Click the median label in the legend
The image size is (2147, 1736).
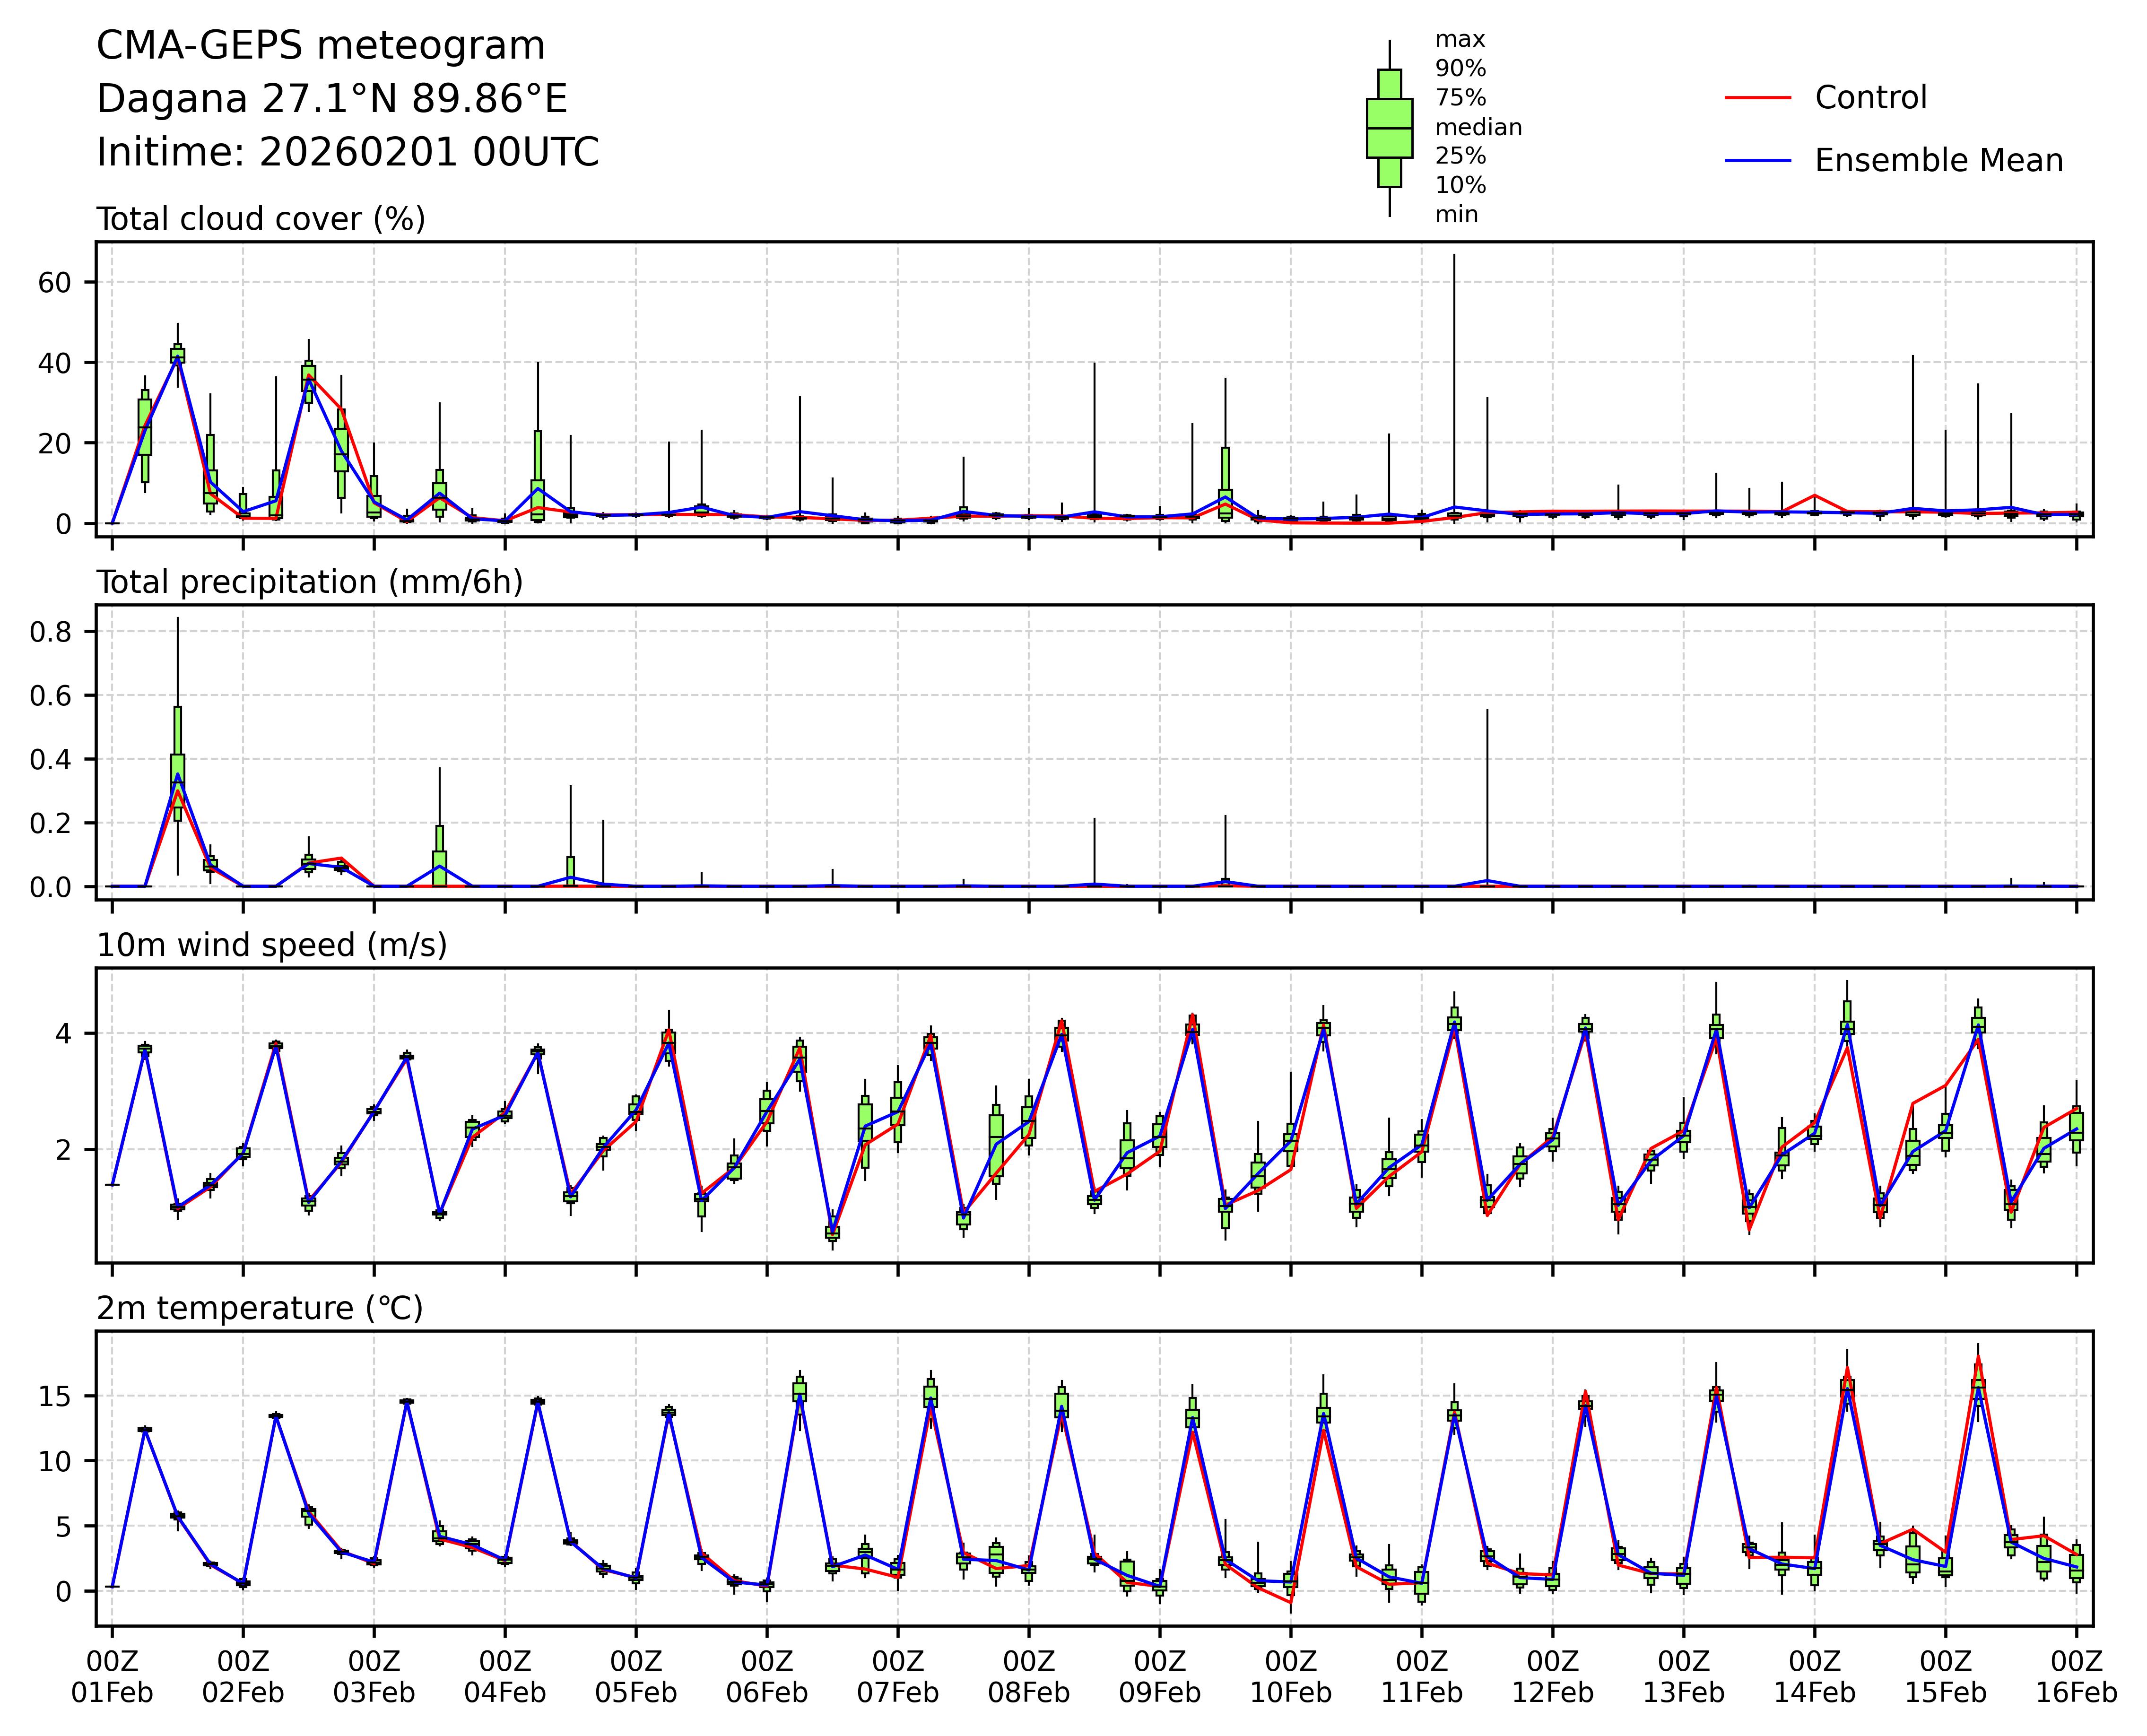pos(1478,127)
